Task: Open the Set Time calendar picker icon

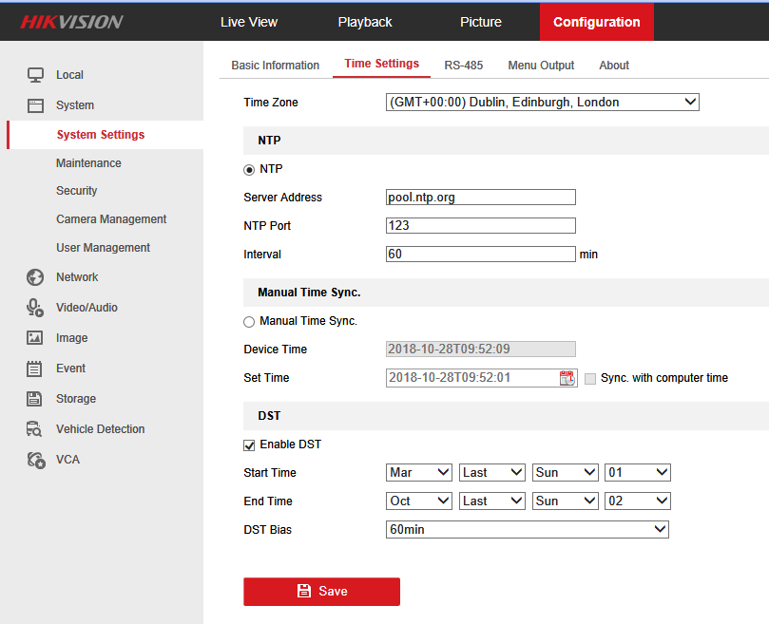Action: pyautogui.click(x=567, y=378)
